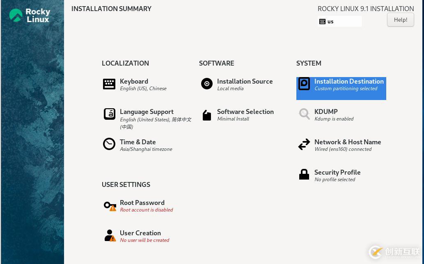Viewport: 424px width, 264px height.
Task: Select the Network & Host Name label
Action: coord(347,142)
